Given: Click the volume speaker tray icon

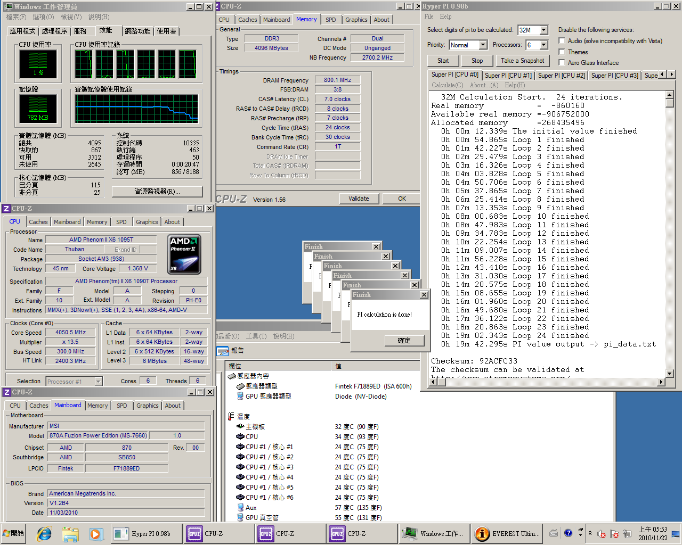Looking at the screenshot, I should click(x=602, y=534).
